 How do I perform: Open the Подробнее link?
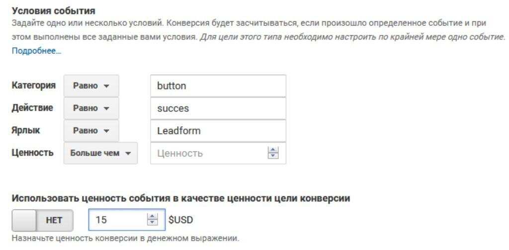tap(36, 51)
